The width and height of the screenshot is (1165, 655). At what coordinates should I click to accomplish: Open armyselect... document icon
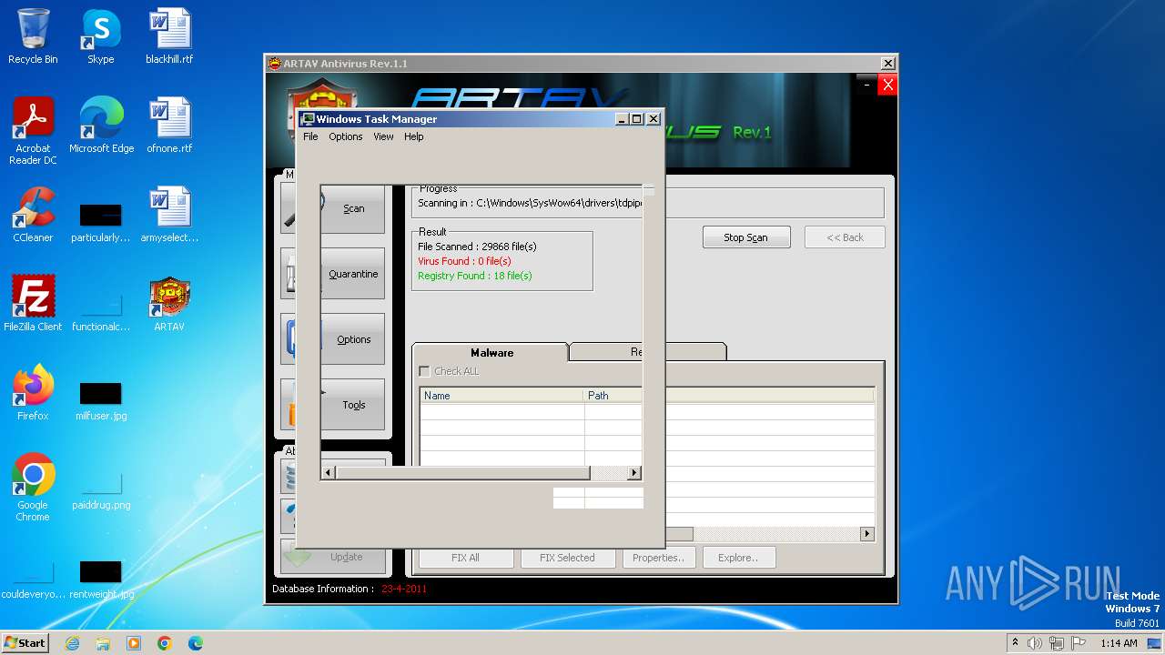[169, 215]
